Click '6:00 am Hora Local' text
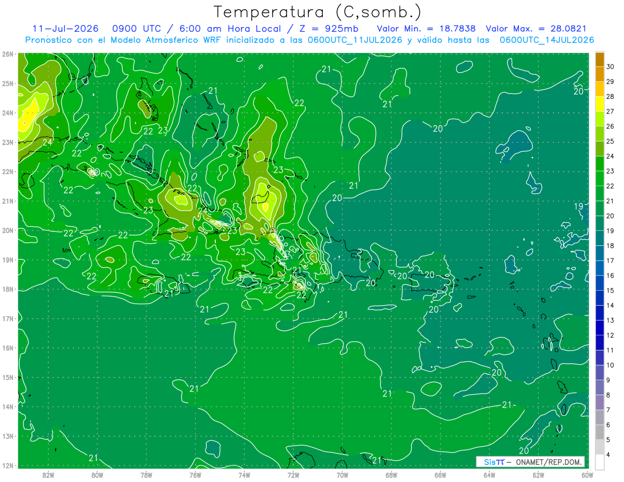This screenshot has height=482, width=624. (230, 29)
